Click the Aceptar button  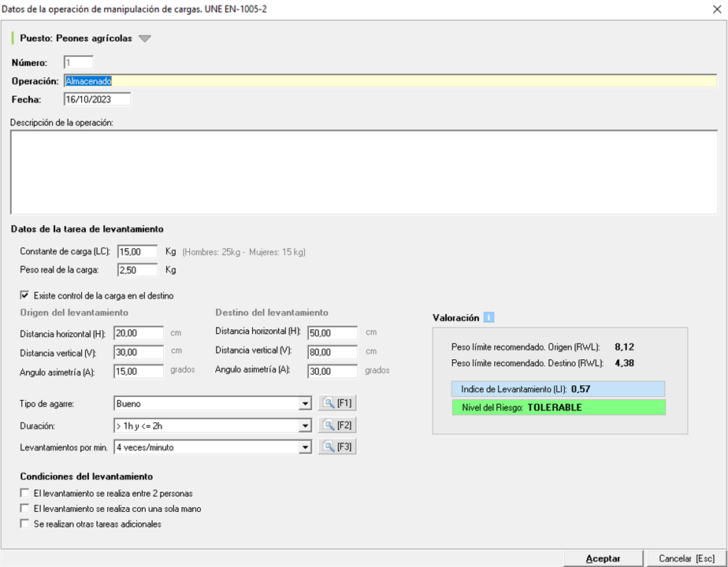603,558
